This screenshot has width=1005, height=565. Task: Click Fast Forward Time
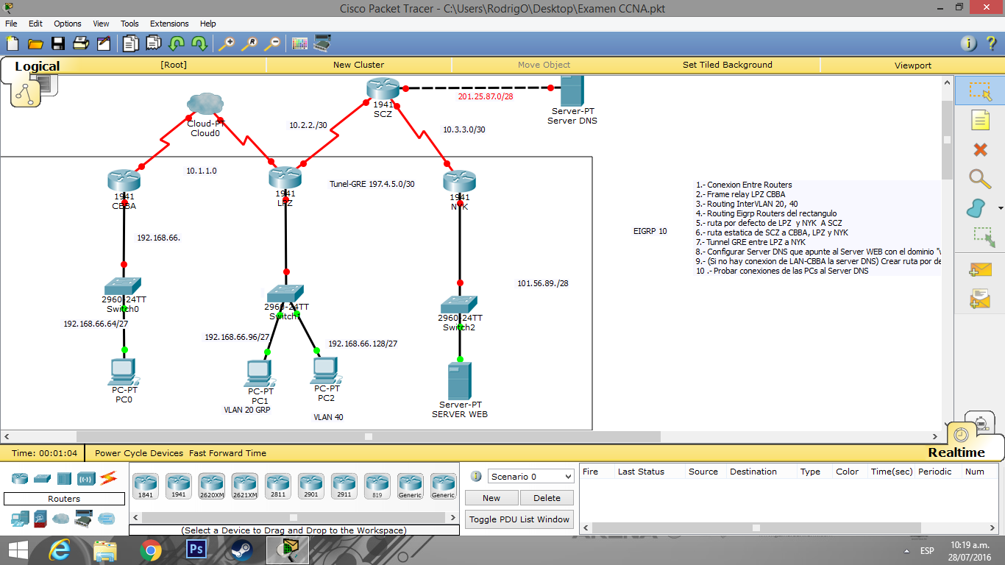click(227, 453)
